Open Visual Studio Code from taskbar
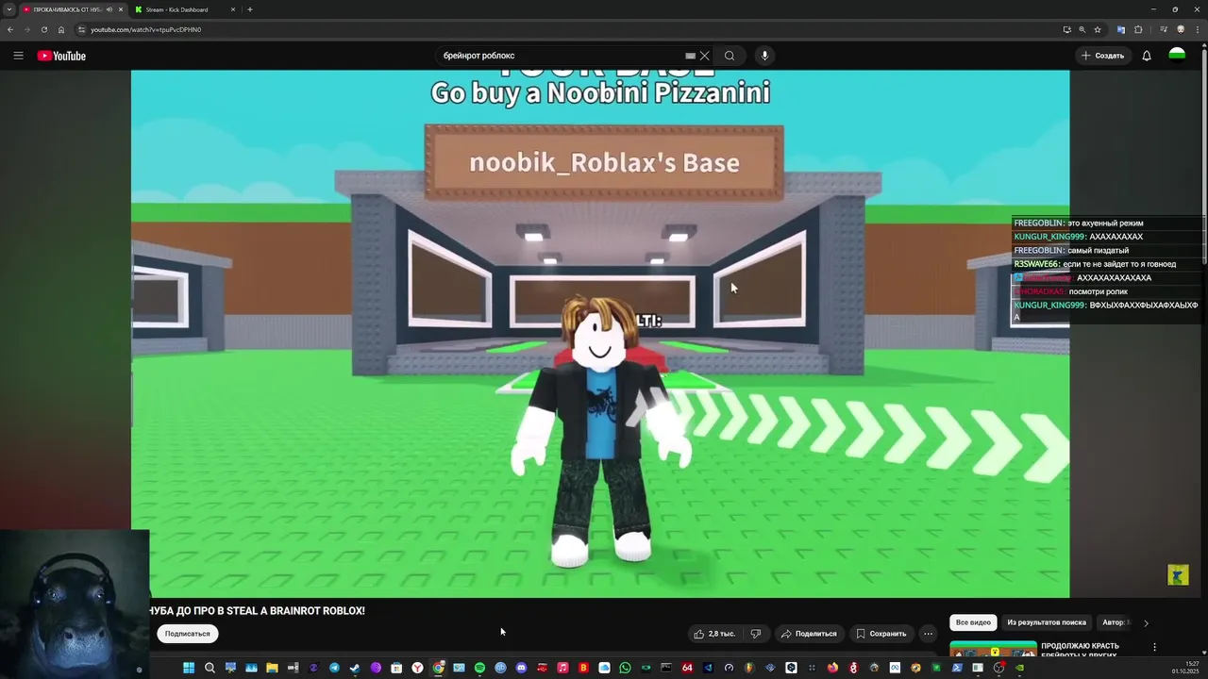 [x=708, y=668]
